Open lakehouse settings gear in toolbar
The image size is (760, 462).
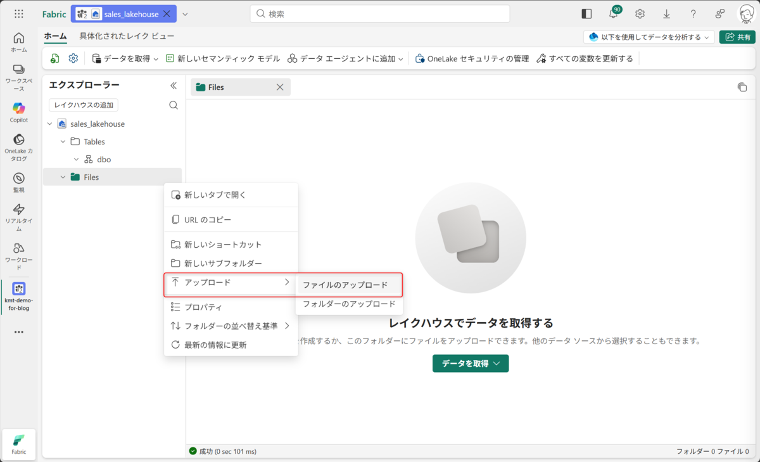73,58
